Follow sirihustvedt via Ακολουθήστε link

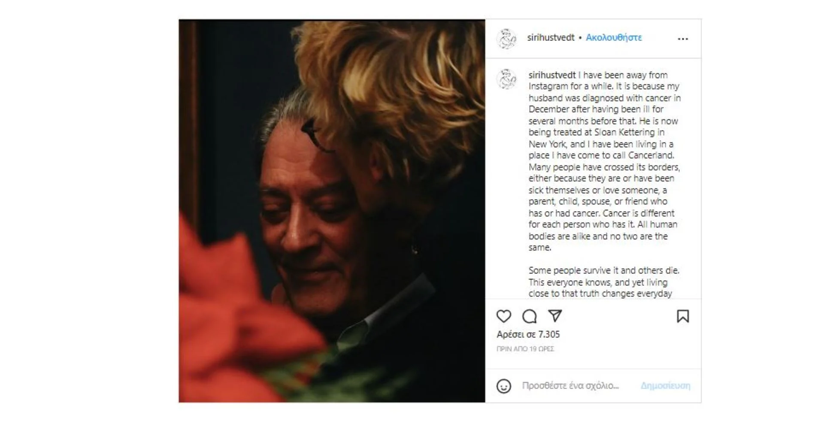coord(614,38)
